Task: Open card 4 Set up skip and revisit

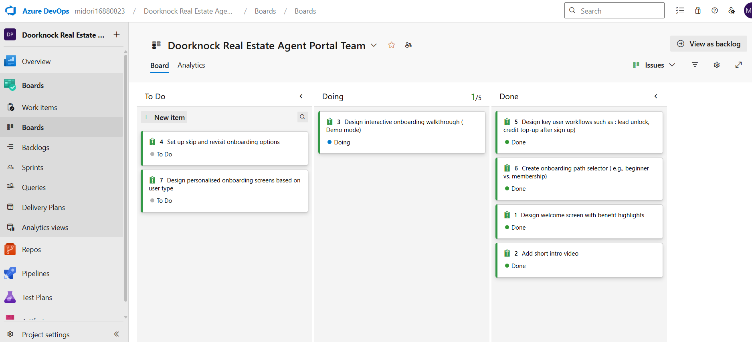Action: [x=223, y=142]
